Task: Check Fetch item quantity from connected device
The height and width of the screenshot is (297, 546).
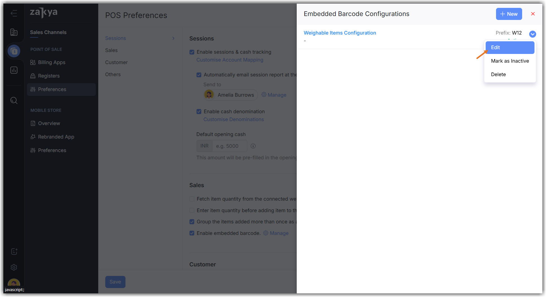Action: [x=192, y=199]
